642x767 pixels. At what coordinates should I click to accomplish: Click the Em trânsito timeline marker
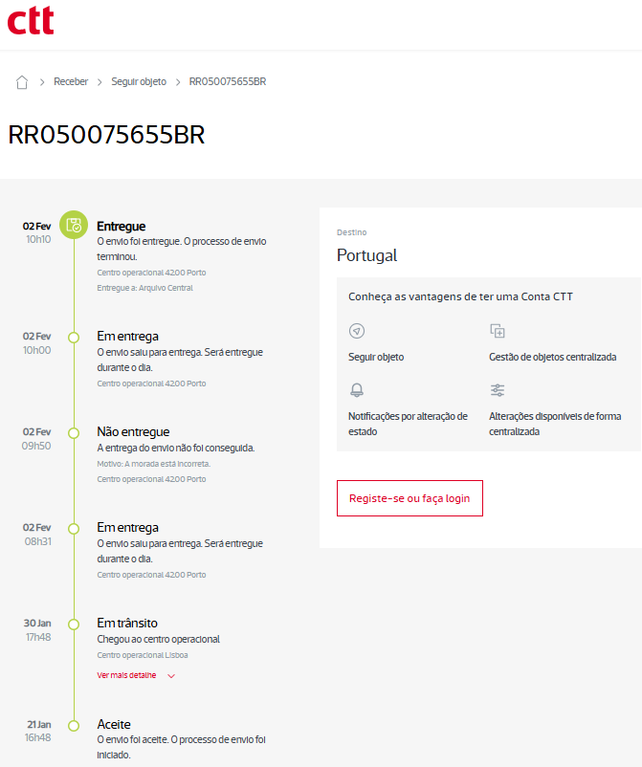coord(74,624)
